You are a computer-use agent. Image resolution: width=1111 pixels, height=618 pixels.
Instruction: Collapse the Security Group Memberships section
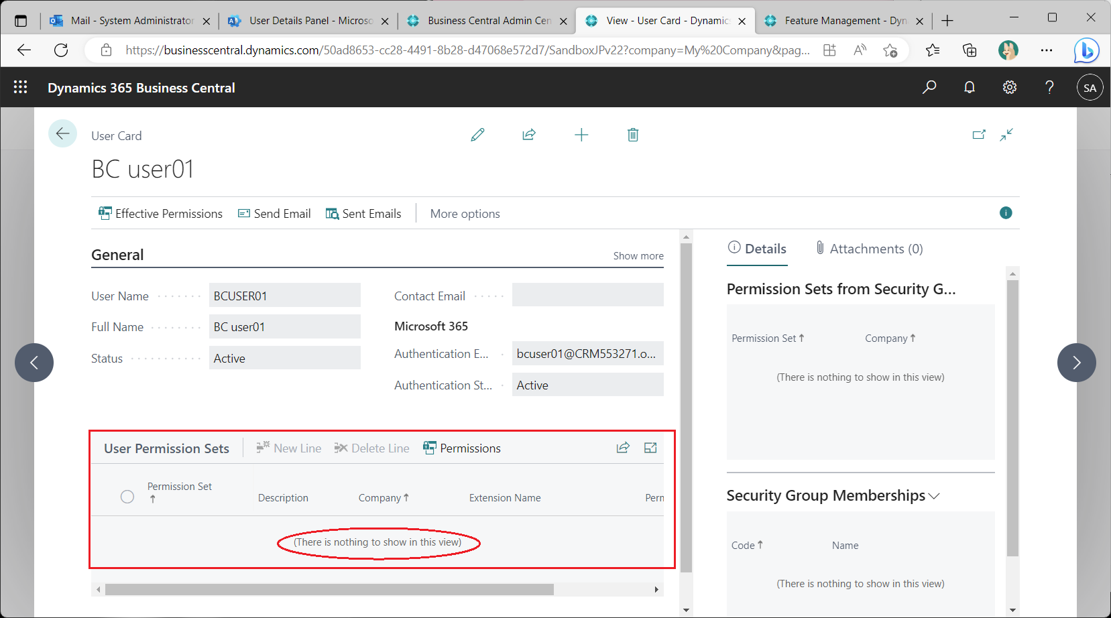tap(935, 495)
